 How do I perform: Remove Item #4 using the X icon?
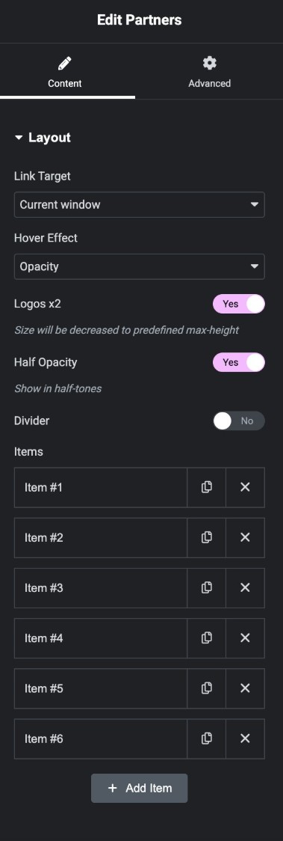pyautogui.click(x=245, y=637)
